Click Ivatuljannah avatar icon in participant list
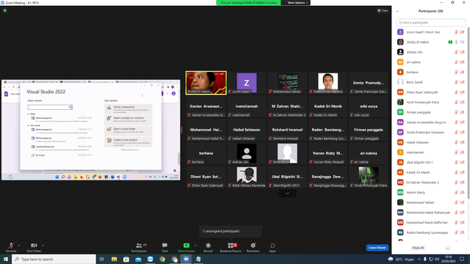This screenshot has width=470, height=264. coord(400,153)
